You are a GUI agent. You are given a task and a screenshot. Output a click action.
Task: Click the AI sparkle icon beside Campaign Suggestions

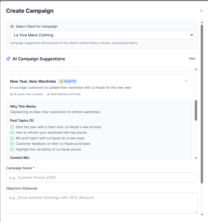pos(8,59)
